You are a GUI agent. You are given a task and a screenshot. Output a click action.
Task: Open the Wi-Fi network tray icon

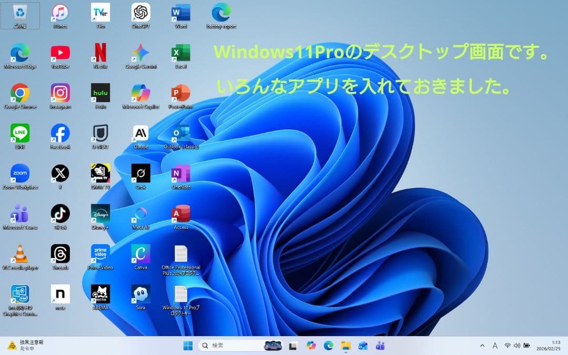[x=508, y=346]
